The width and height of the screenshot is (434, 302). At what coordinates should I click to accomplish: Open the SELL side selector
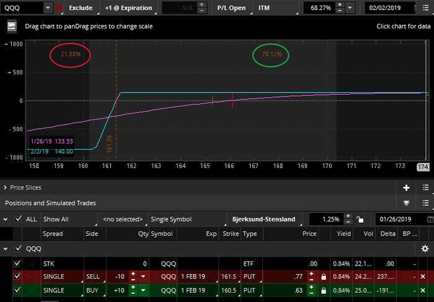point(95,276)
